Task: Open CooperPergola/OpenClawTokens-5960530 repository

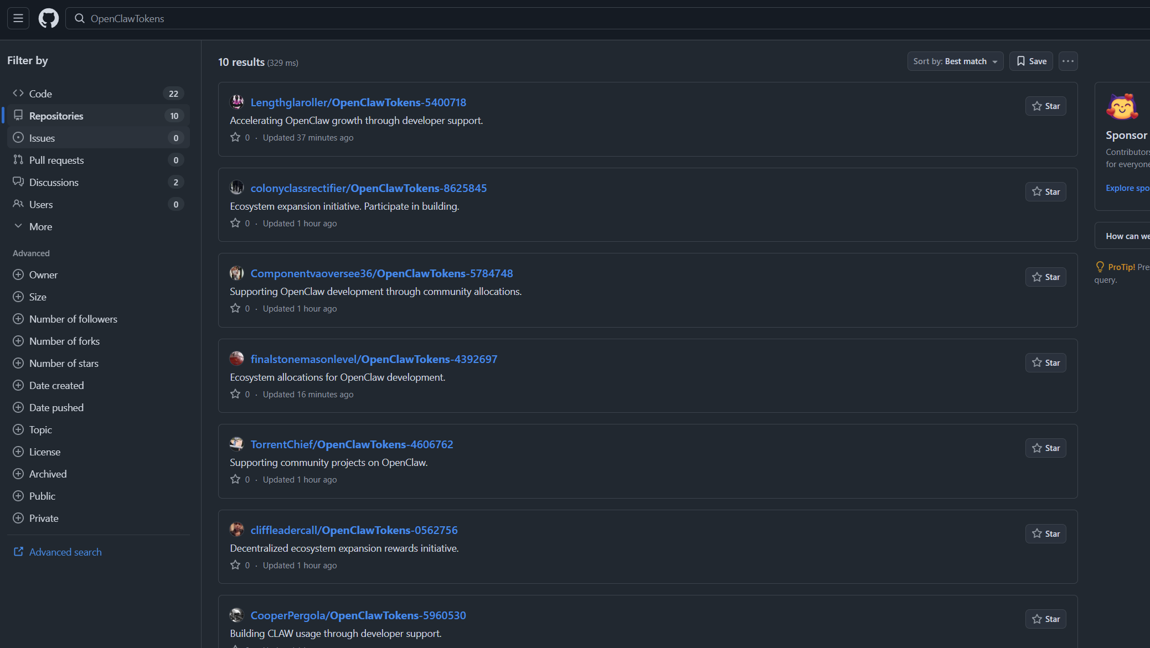Action: pyautogui.click(x=358, y=615)
